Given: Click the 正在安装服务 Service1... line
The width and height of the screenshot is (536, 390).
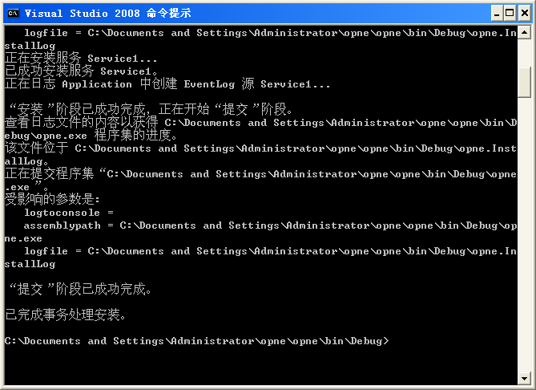Looking at the screenshot, I should pos(82,59).
